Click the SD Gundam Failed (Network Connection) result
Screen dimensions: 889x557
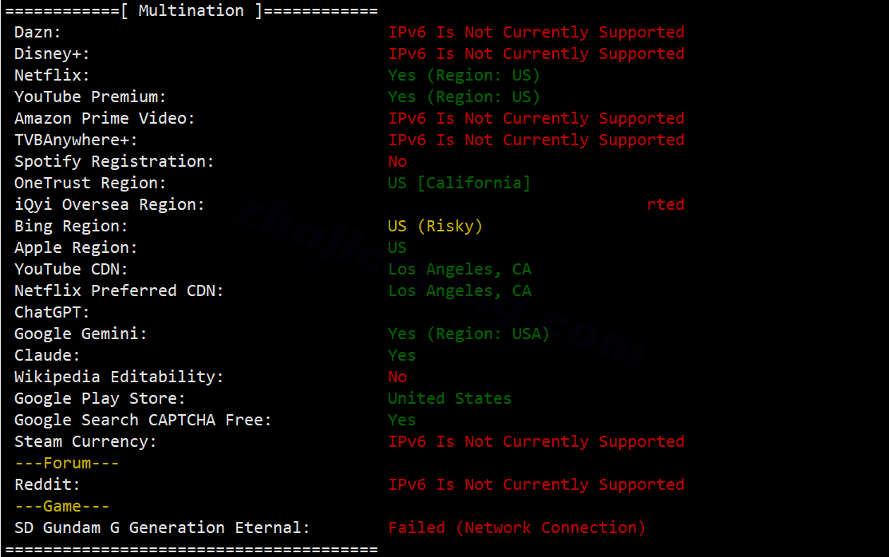[x=517, y=528]
